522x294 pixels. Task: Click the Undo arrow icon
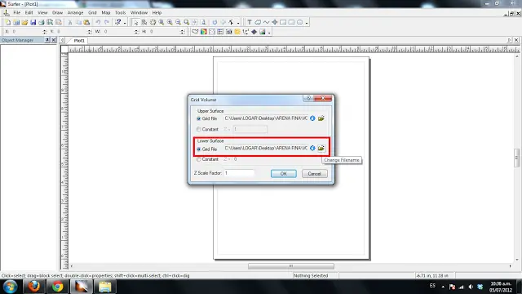98,22
